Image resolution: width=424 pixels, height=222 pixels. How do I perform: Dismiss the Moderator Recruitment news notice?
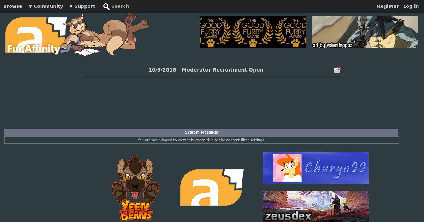tap(337, 70)
